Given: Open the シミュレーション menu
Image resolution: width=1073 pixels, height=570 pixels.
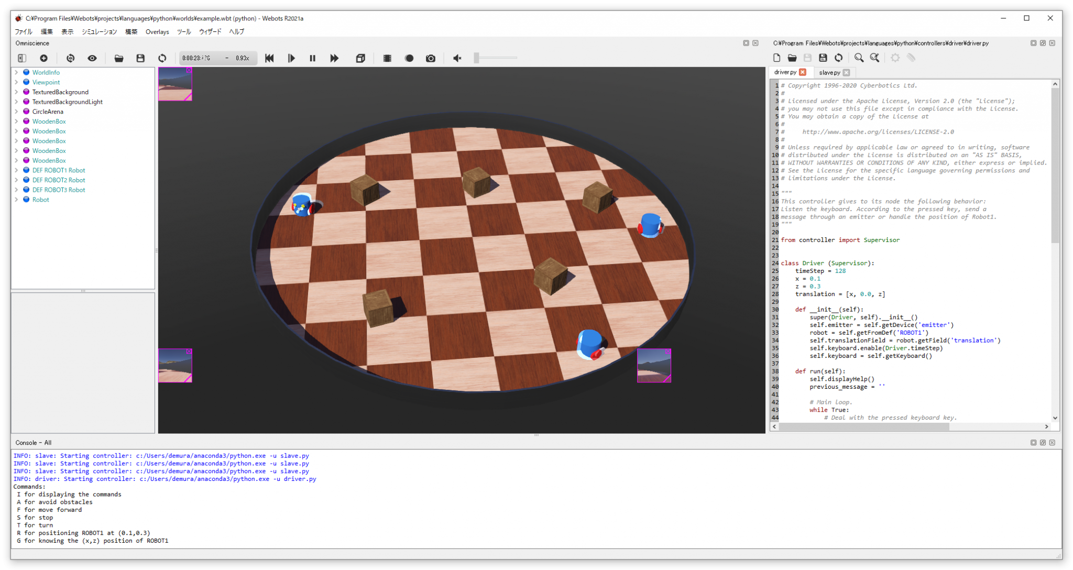Looking at the screenshot, I should pos(99,31).
